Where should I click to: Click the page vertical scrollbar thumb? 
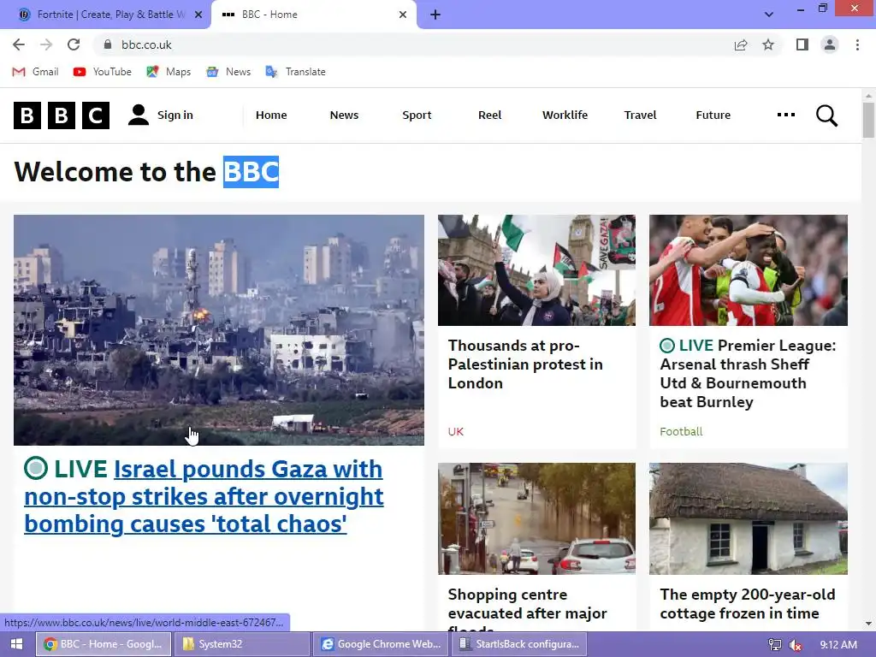(868, 120)
